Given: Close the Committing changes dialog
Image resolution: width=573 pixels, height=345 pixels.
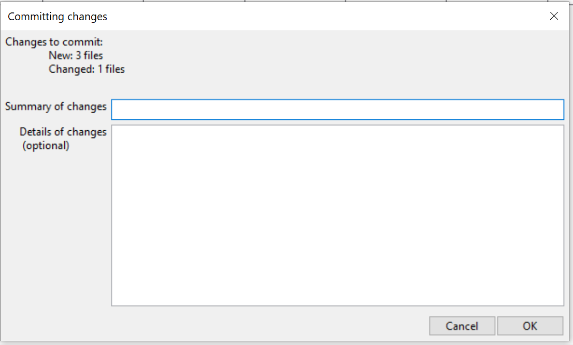Looking at the screenshot, I should pyautogui.click(x=554, y=16).
